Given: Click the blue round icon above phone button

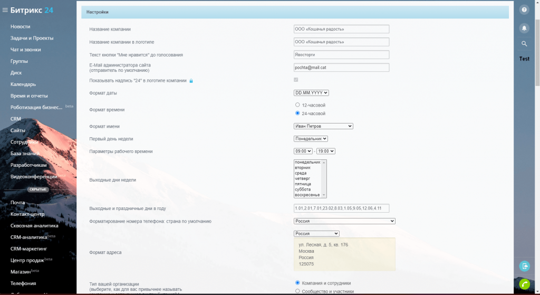Looking at the screenshot, I should click(525, 266).
